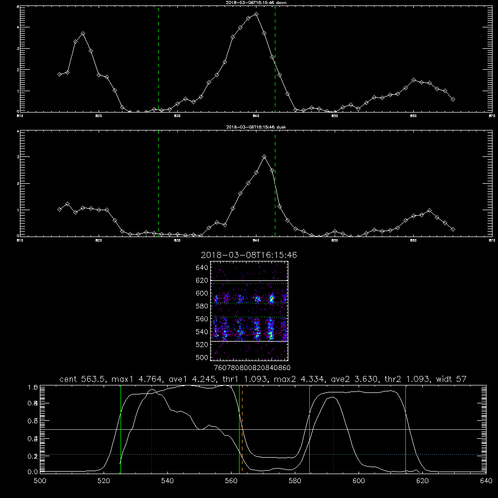
Task: Click the dusk curve peak marker near 862
Action: pos(429,211)
